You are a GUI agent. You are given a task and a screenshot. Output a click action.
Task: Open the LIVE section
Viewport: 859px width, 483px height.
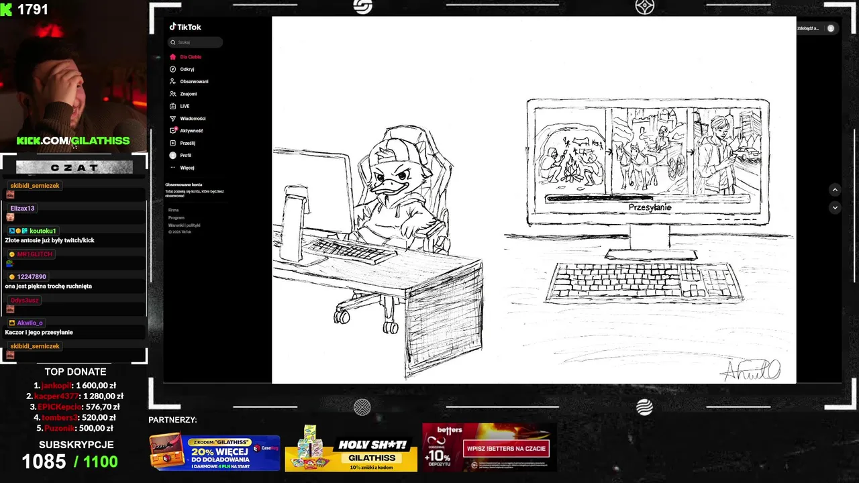(185, 106)
